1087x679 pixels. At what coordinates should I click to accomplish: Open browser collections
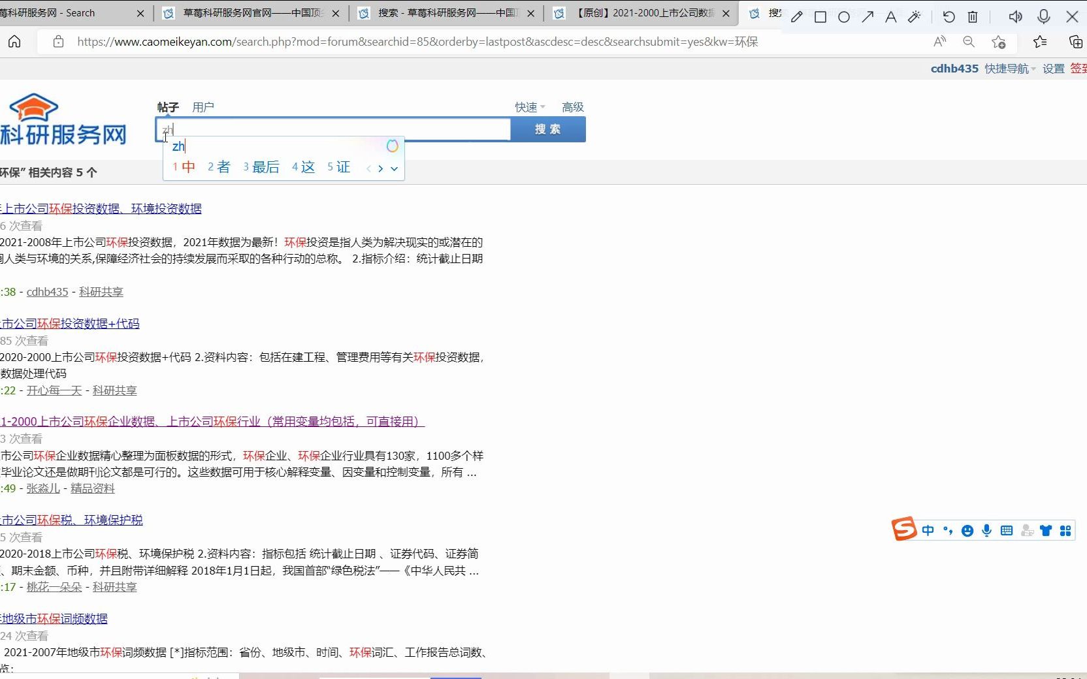point(1075,42)
